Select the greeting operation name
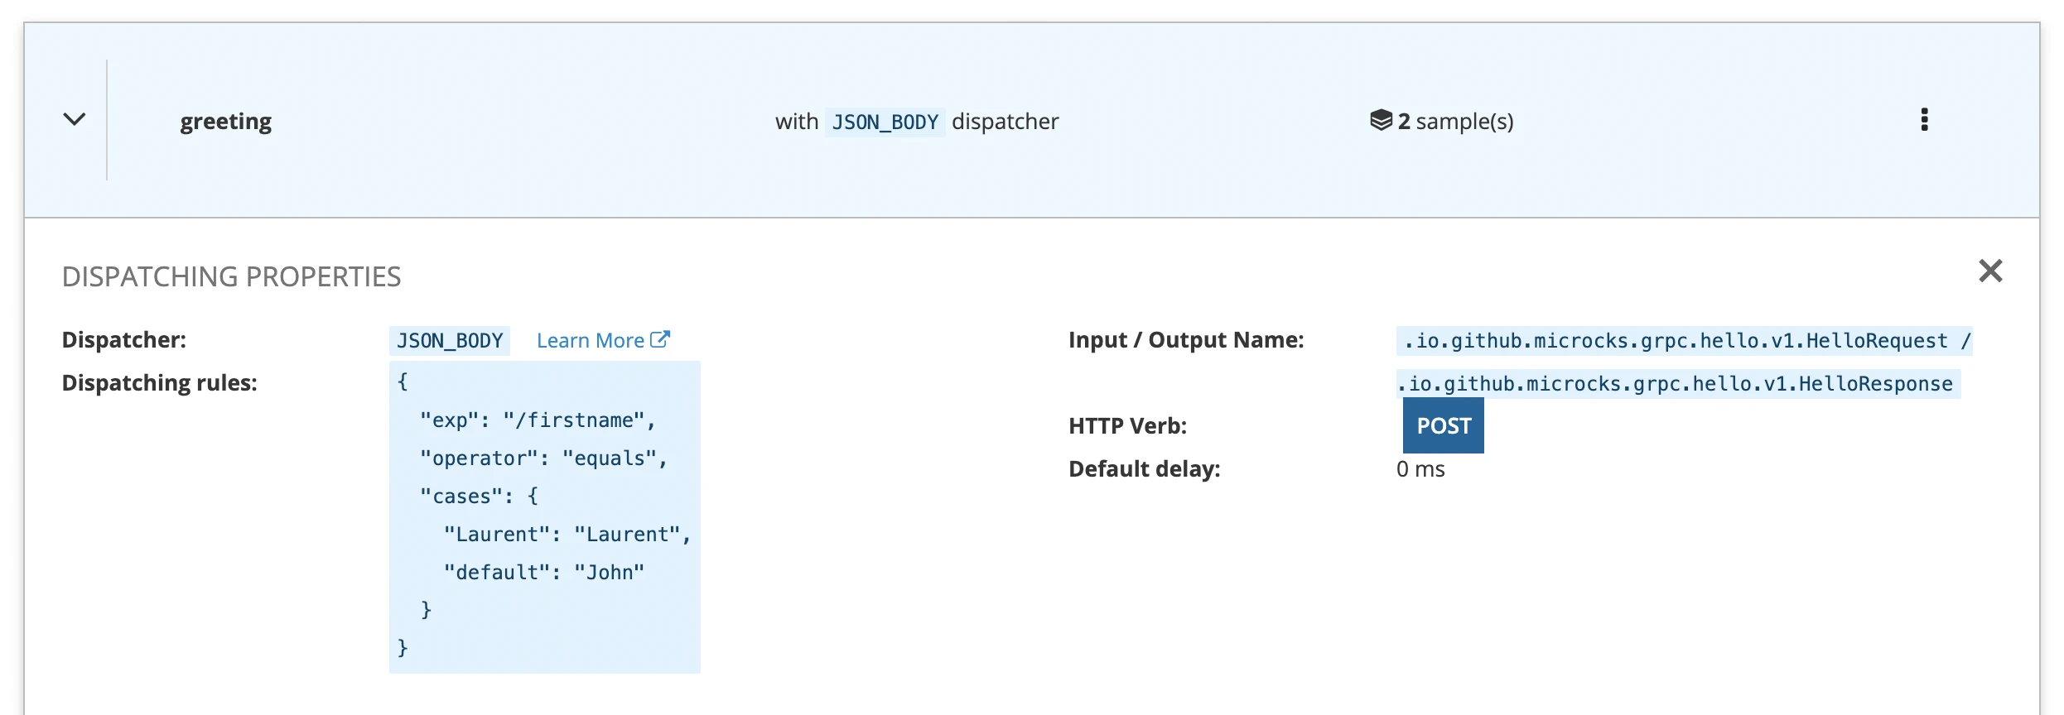 [x=225, y=122]
